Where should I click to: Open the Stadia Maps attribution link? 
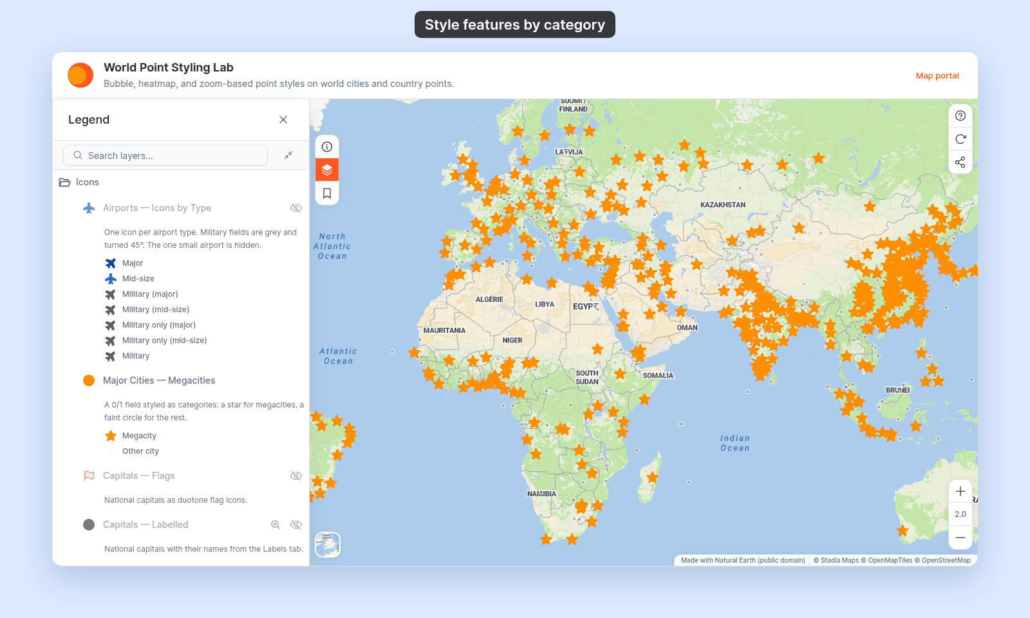click(836, 560)
